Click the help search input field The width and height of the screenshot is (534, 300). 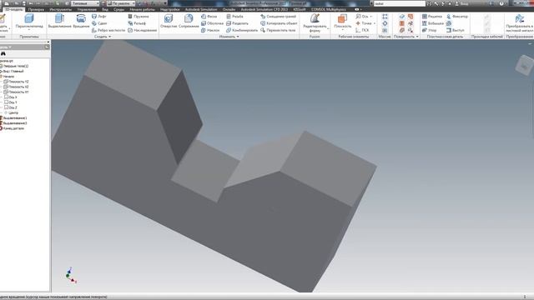click(x=399, y=3)
